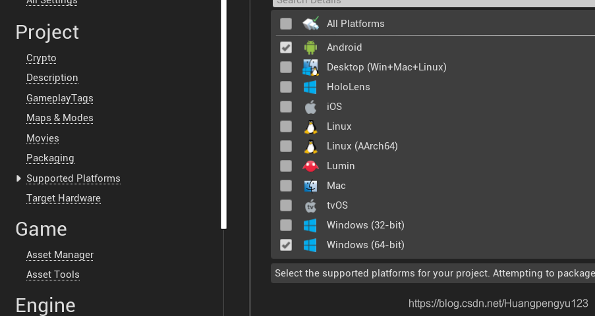This screenshot has height=316, width=595.
Task: Click the sidebar vertical scrollbar
Action: coord(224,114)
